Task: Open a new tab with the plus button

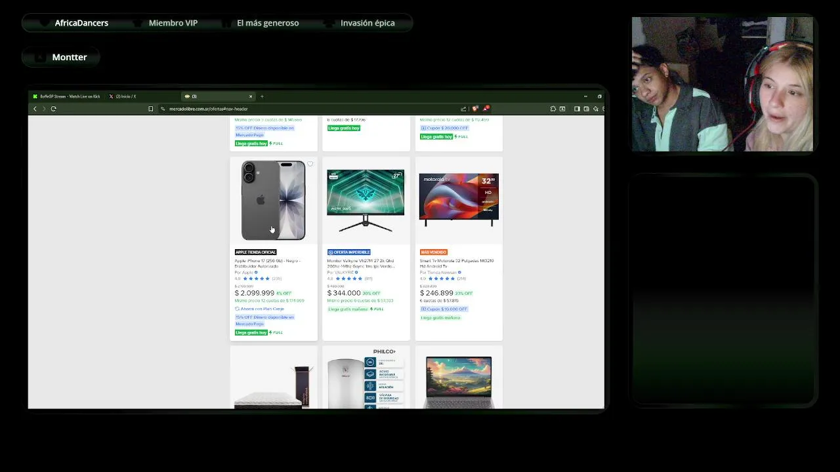Action: [x=262, y=96]
